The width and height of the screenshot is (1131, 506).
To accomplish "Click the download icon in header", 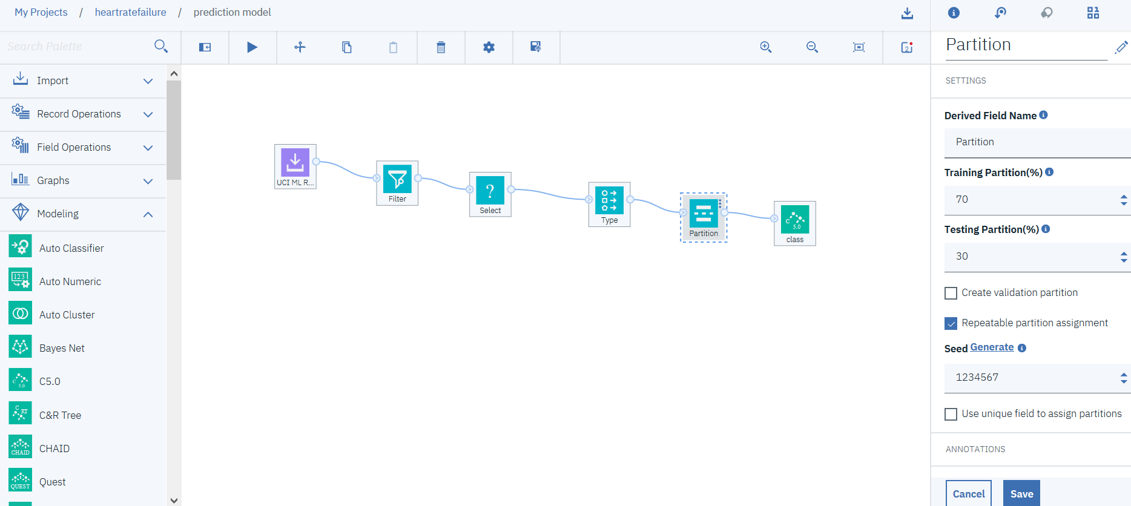I will (x=907, y=13).
